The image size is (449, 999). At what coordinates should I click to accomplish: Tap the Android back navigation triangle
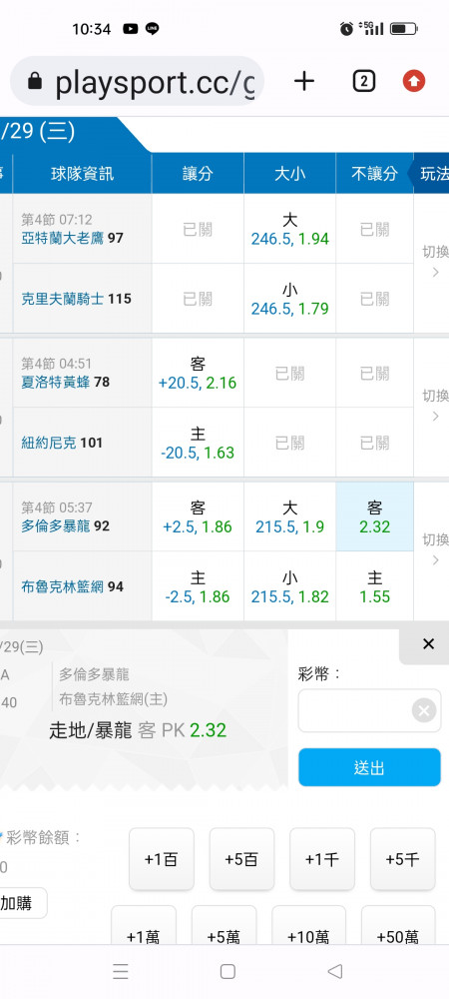point(334,971)
